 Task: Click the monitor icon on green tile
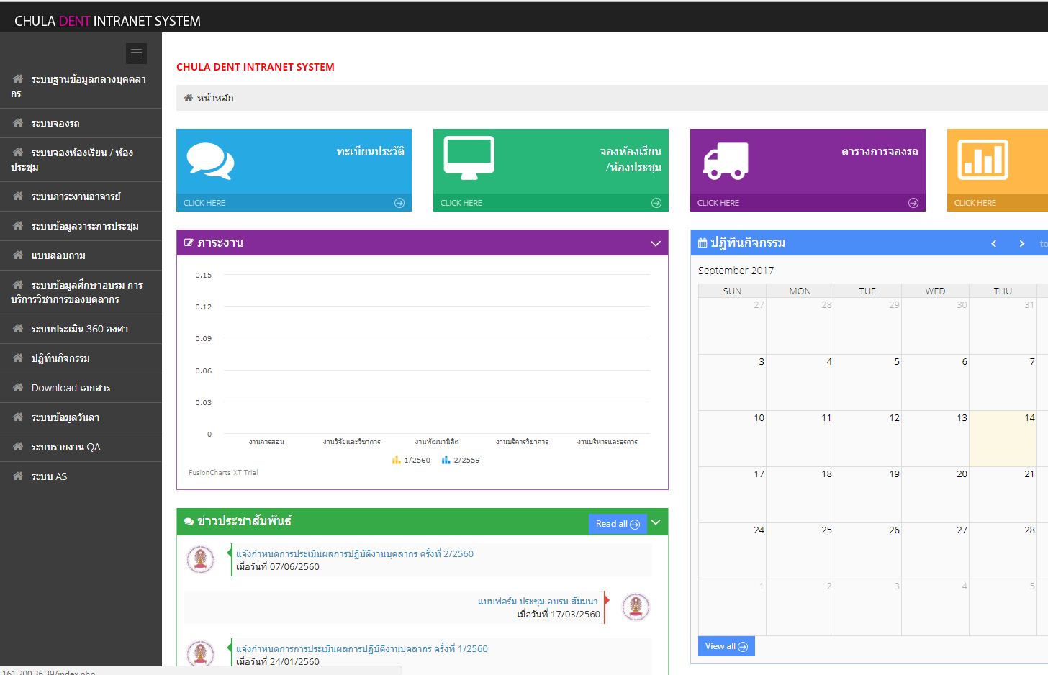pos(469,158)
